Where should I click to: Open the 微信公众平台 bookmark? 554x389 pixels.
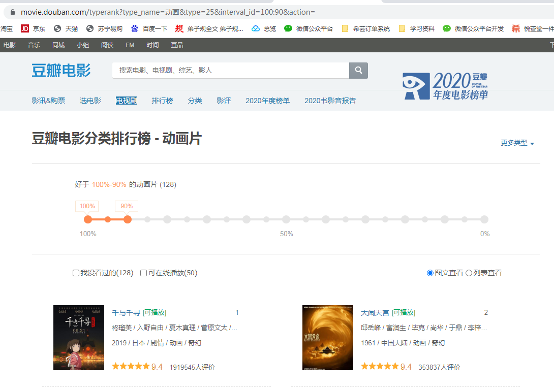tap(309, 28)
